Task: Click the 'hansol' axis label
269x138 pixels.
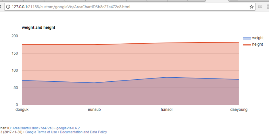Action: (167, 110)
